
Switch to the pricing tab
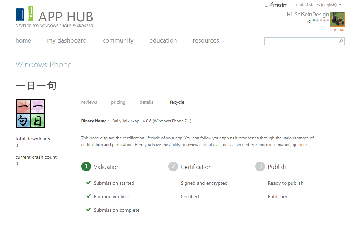(x=118, y=102)
